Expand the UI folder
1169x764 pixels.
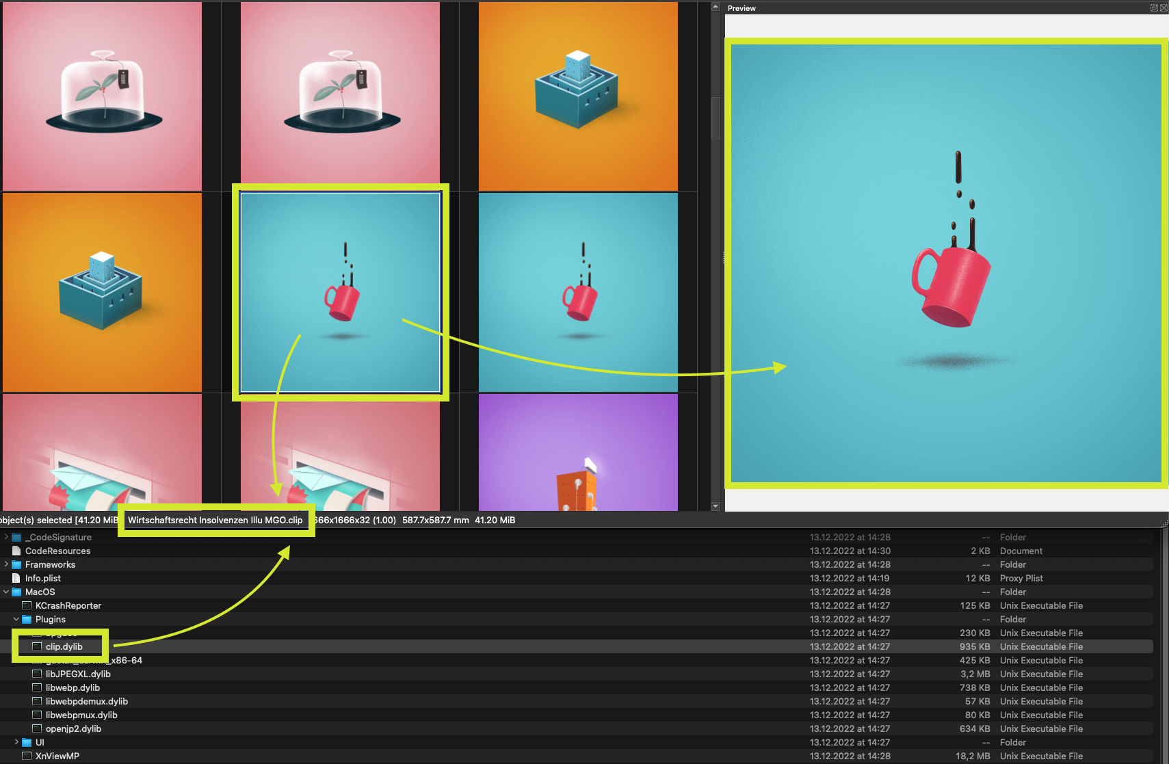click(x=16, y=742)
